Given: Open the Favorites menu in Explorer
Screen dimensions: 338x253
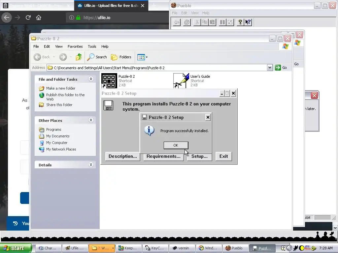Looking at the screenshot, I should (75, 46).
